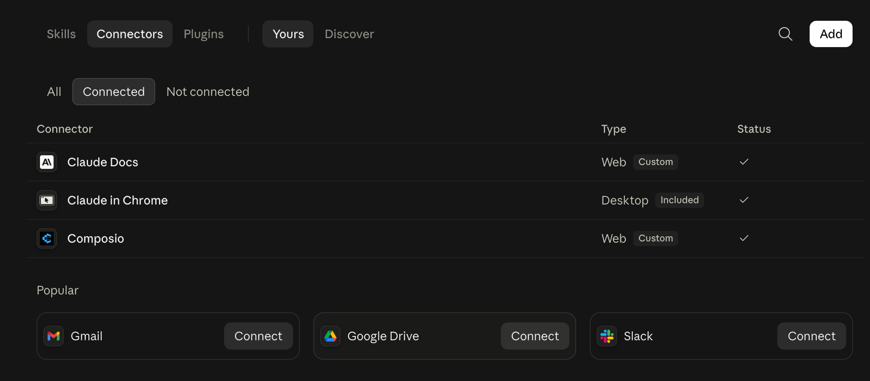Click the Desktop type label
Screen dimensions: 870x381
pyautogui.click(x=625, y=200)
